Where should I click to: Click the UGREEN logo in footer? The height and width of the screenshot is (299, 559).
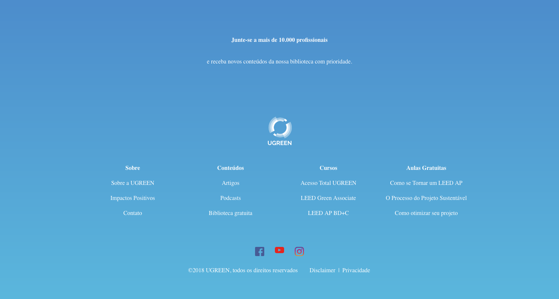point(280,131)
